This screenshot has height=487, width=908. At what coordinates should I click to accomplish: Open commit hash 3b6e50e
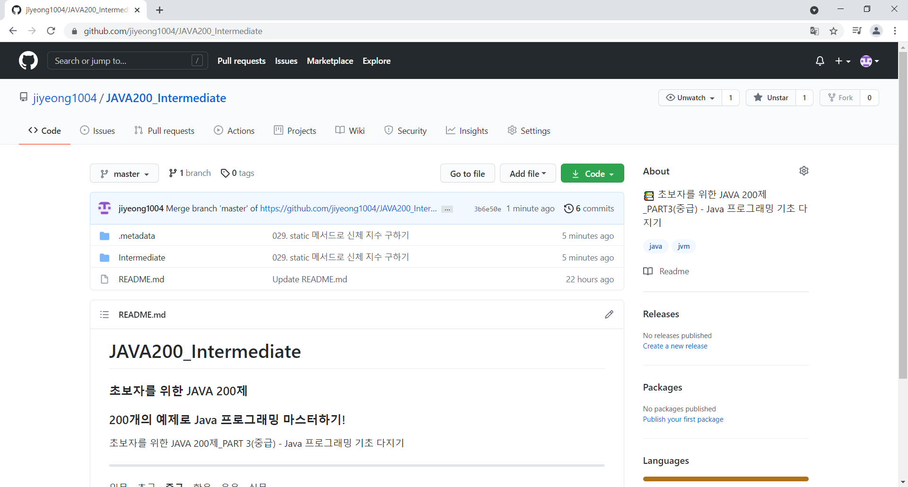488,209
